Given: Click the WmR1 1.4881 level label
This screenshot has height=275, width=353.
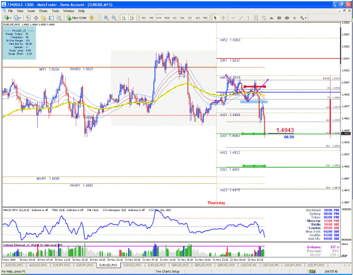Looking at the screenshot, I should pyautogui.click(x=81, y=186).
